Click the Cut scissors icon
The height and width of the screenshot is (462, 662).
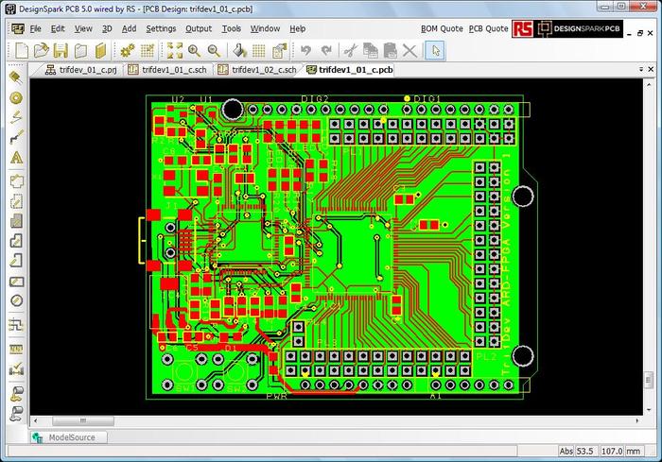351,51
